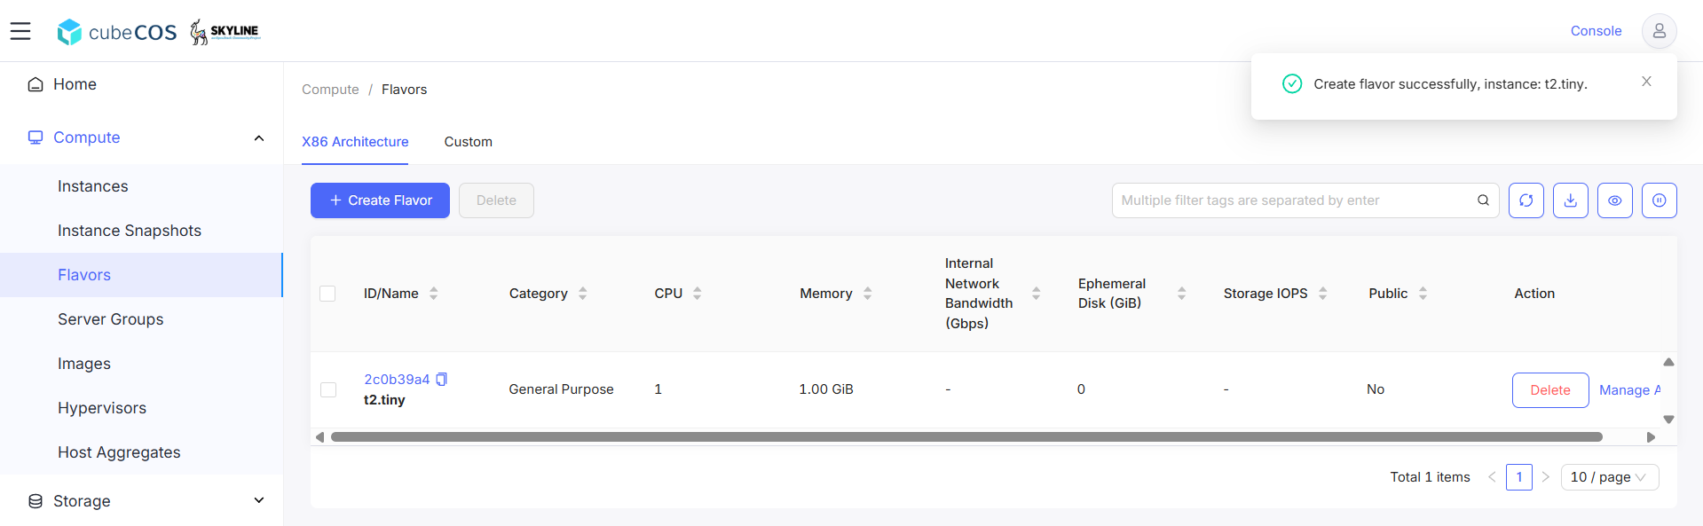Open the hamburger navigation menu
Viewport: 1703px width, 526px height.
(20, 31)
